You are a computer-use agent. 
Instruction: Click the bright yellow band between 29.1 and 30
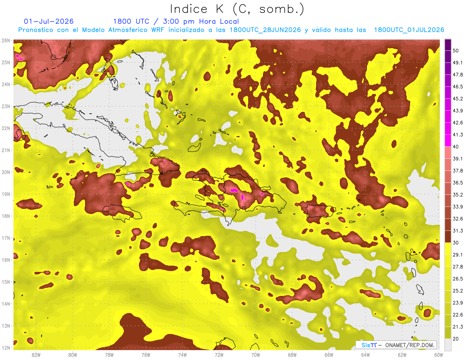click(x=448, y=249)
